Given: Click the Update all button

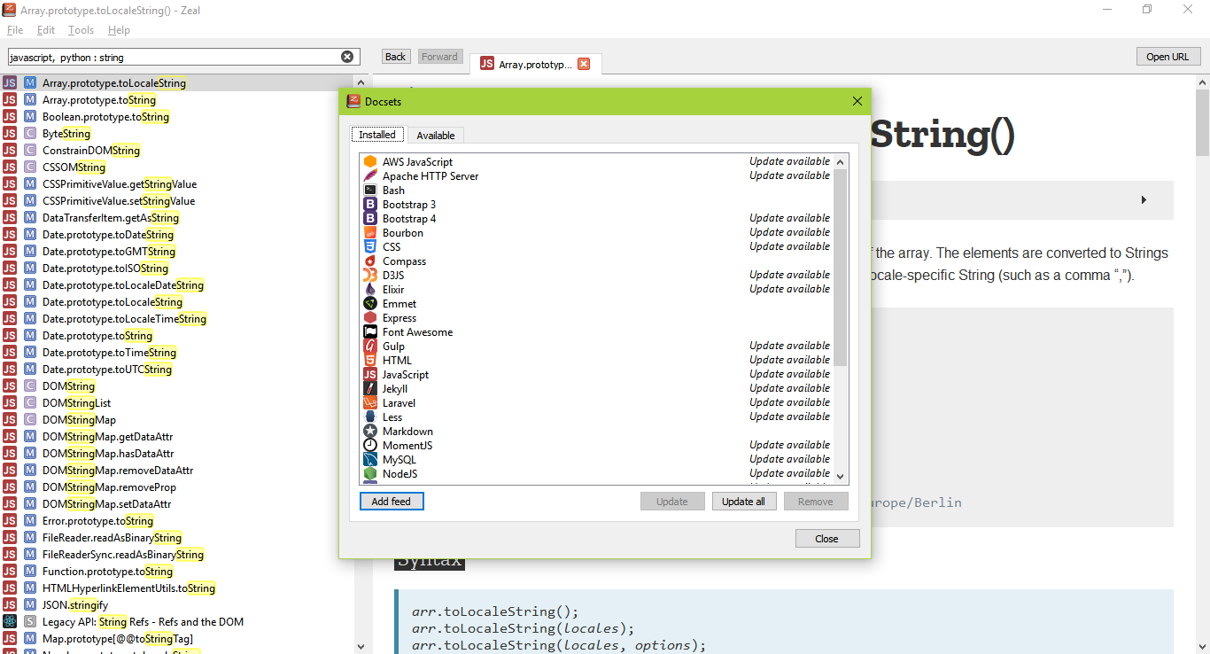Looking at the screenshot, I should click(744, 502).
